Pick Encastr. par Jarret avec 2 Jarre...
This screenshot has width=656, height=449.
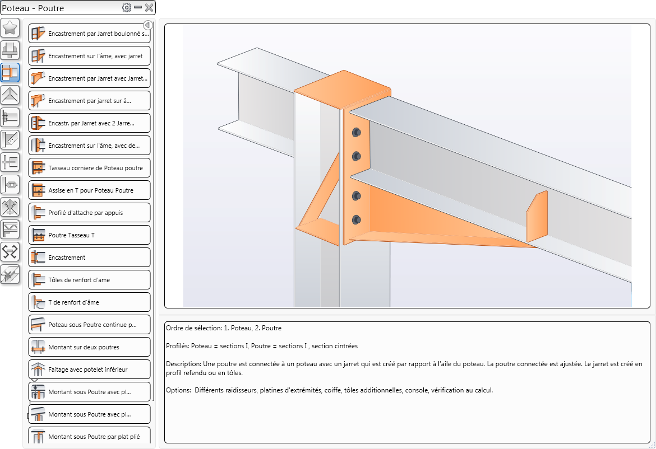90,123
